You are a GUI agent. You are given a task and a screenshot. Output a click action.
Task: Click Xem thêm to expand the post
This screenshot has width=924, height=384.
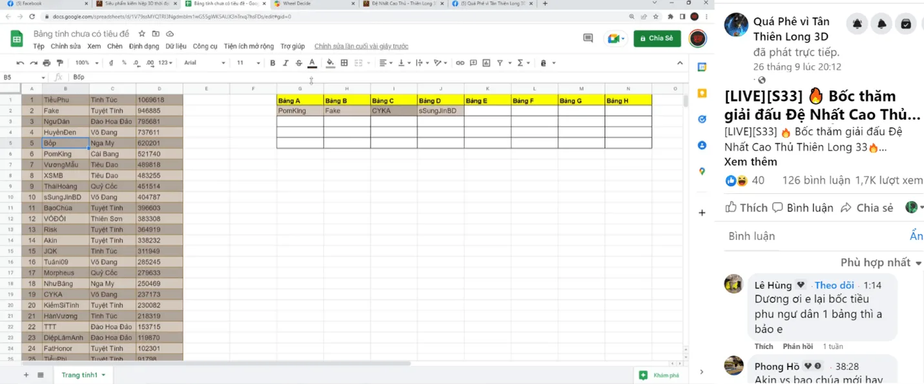[750, 162]
